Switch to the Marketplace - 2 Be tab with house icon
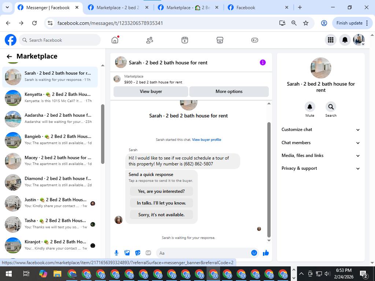Screen dimensions: 375x281 tap(189, 8)
